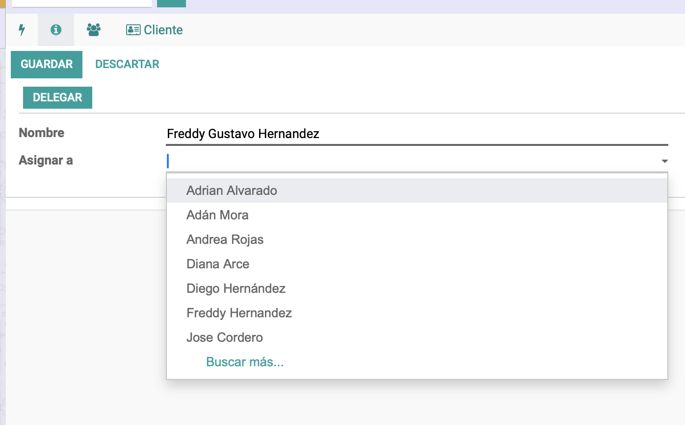The width and height of the screenshot is (685, 425).
Task: Assign to Freddy Hernandez option
Action: point(239,313)
